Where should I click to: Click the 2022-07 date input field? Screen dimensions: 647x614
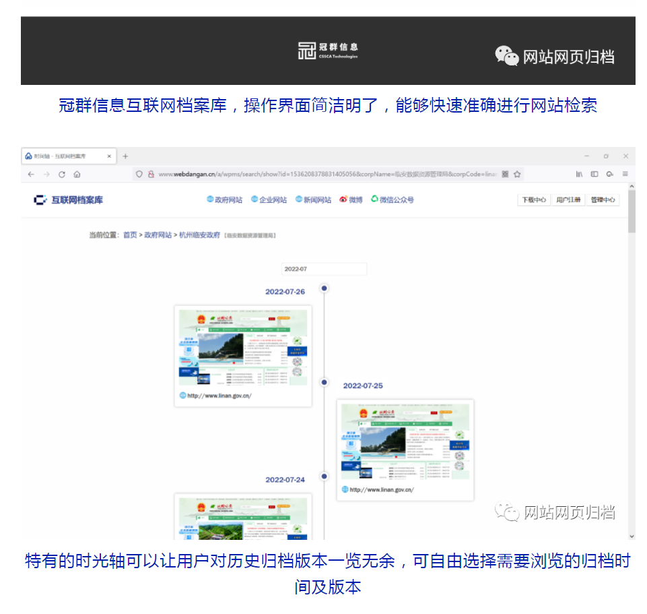[324, 269]
